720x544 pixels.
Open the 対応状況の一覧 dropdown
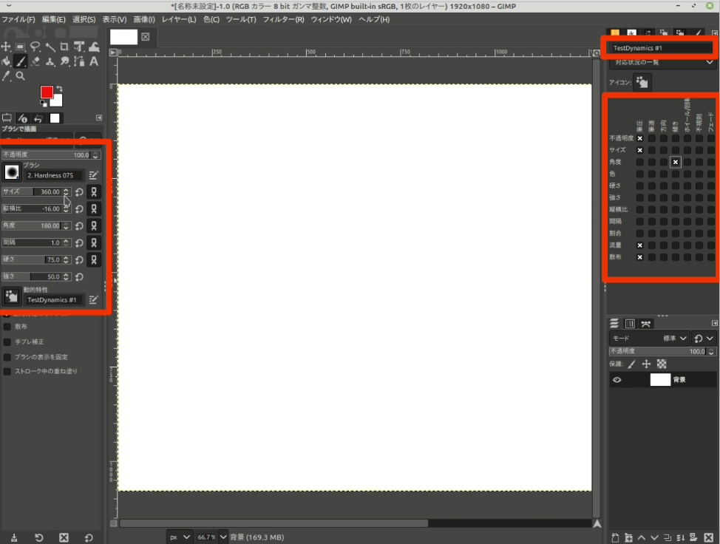coord(661,63)
